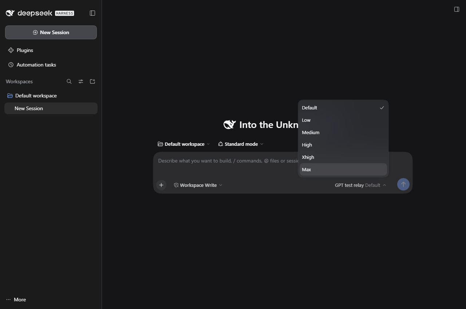Open the Default workspace dropdown above the prompt
The height and width of the screenshot is (309, 466).
pyautogui.click(x=184, y=144)
